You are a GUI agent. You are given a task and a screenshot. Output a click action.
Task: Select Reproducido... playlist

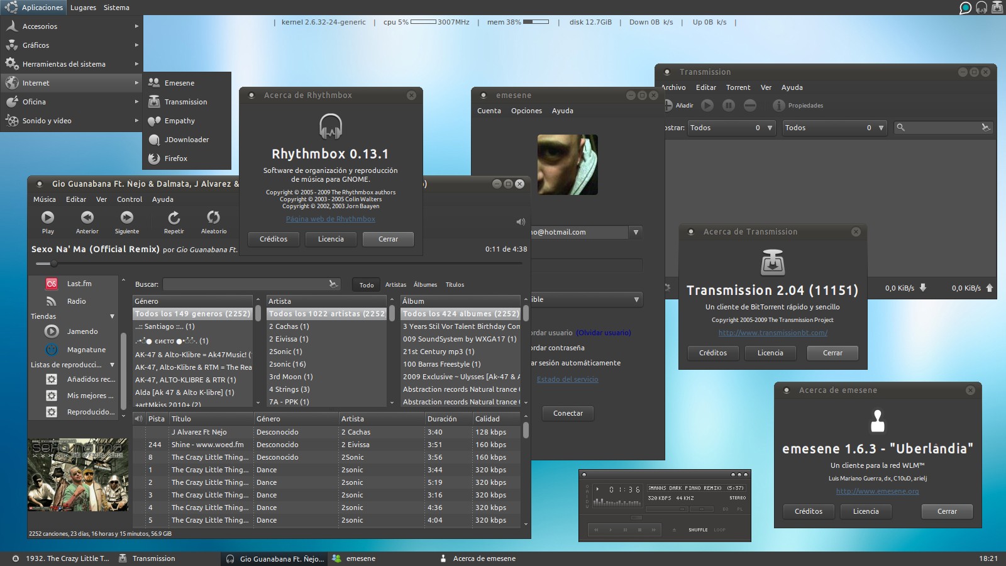91,412
